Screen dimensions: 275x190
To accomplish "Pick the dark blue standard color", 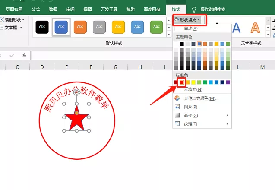I will (222, 82).
